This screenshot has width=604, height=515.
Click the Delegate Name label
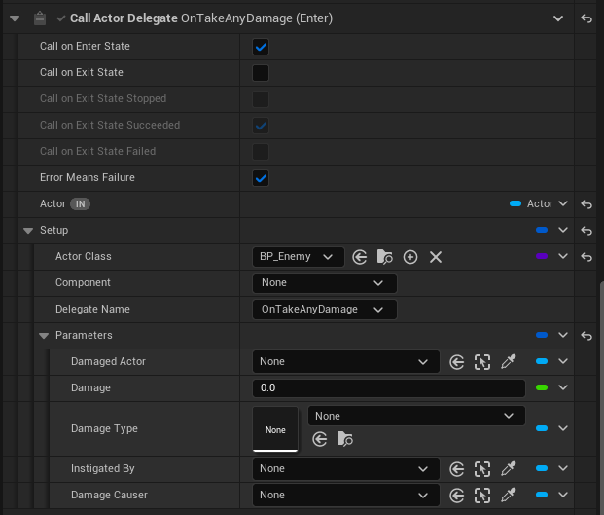(92, 310)
